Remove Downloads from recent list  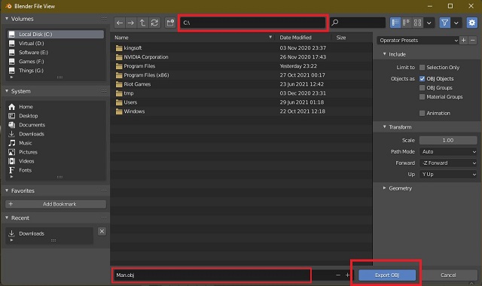tap(102, 231)
